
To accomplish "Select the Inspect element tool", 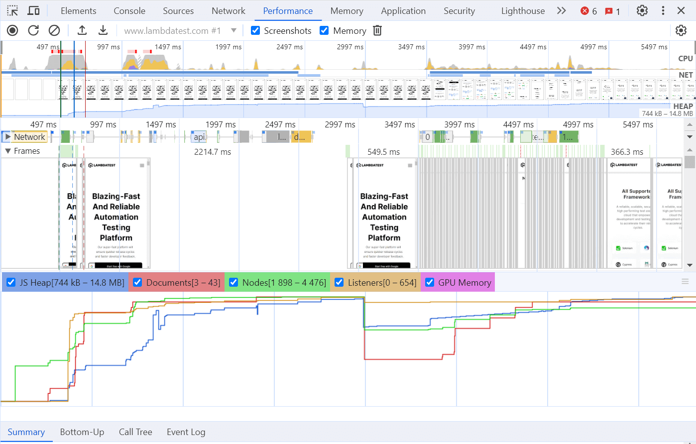I will pos(12,10).
